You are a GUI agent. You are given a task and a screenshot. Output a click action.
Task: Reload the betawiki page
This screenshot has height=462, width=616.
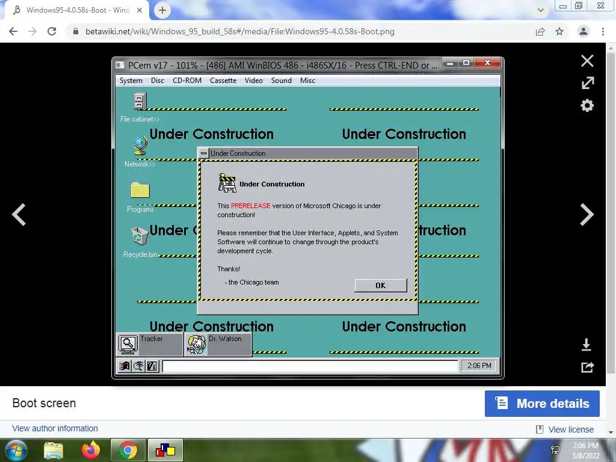(x=52, y=31)
